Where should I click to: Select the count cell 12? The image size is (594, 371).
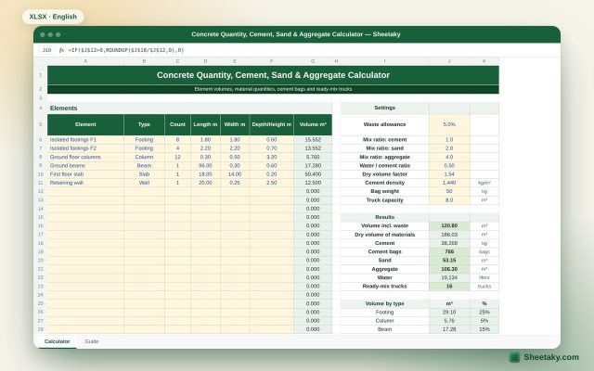coord(177,157)
